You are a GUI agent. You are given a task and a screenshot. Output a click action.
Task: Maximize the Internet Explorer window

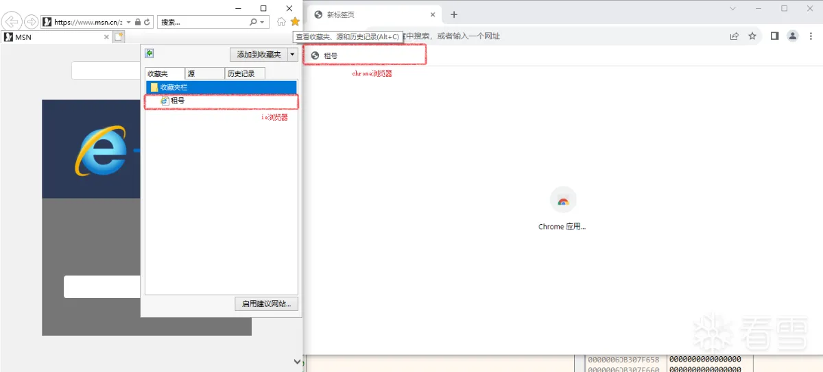pyautogui.click(x=263, y=8)
